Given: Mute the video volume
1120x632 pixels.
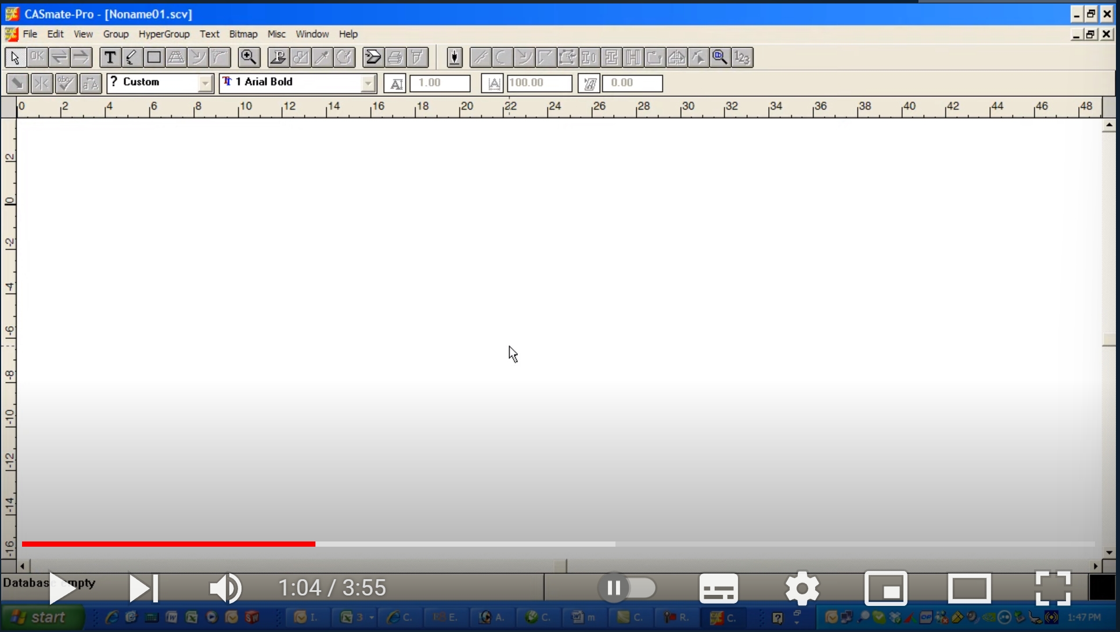Looking at the screenshot, I should pyautogui.click(x=225, y=587).
